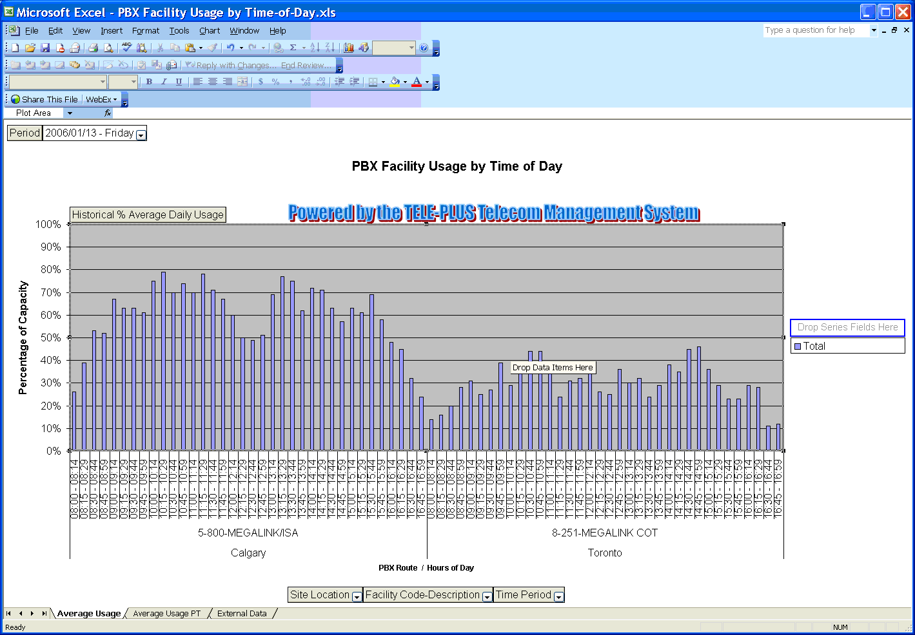Sort ascending with the A-Z icon
The height and width of the screenshot is (635, 915).
315,48
